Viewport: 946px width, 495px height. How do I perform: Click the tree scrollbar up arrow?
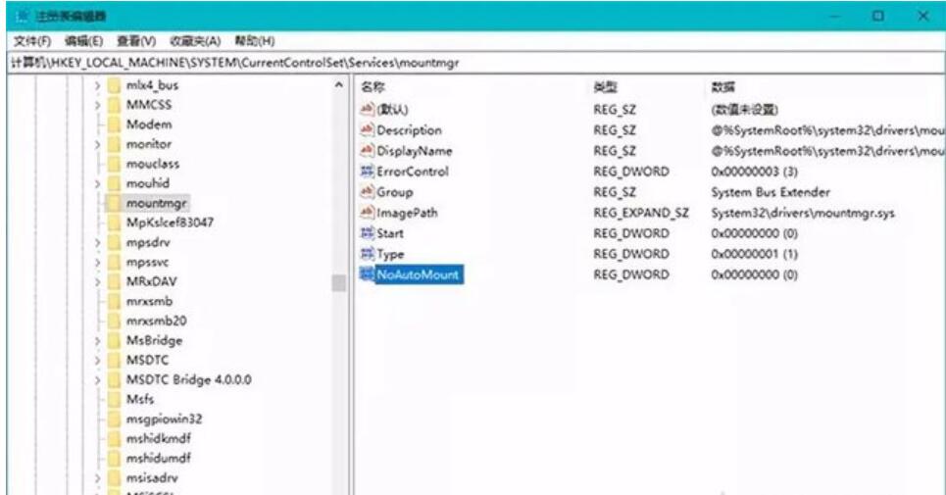[x=339, y=86]
